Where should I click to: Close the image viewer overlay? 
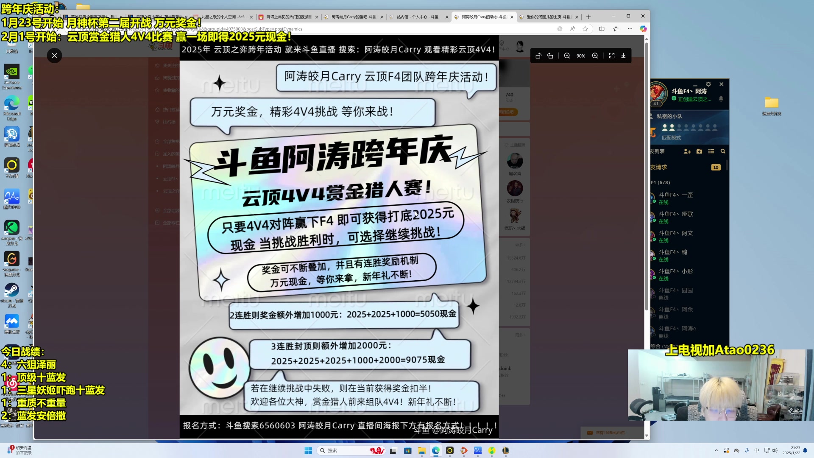54,56
